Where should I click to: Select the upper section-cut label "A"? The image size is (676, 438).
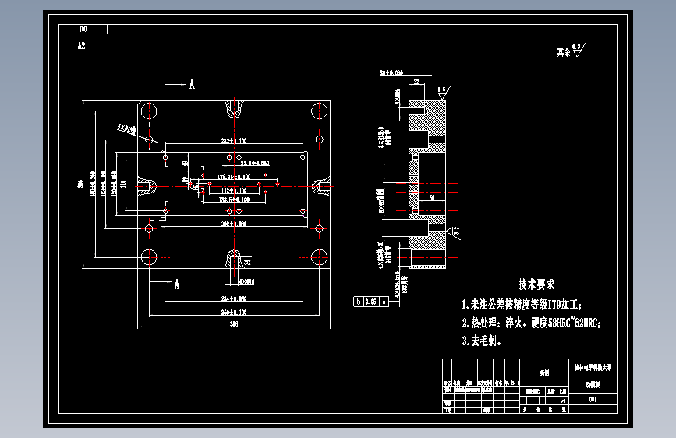(x=192, y=84)
